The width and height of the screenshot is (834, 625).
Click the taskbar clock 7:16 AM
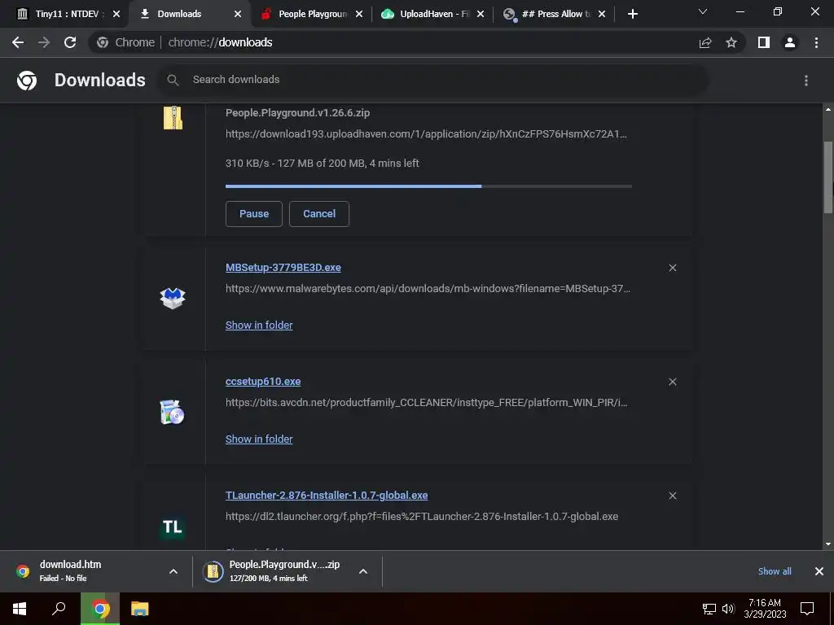click(765, 609)
